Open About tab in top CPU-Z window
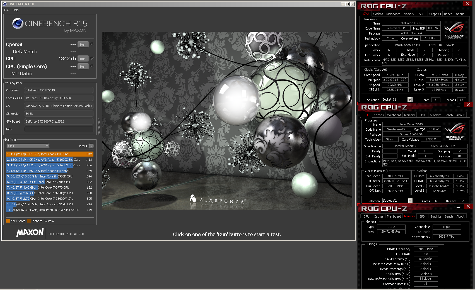475x290 pixels. coord(460,14)
